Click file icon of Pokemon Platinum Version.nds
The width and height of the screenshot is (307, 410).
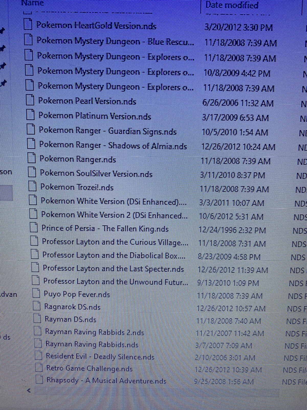31,115
